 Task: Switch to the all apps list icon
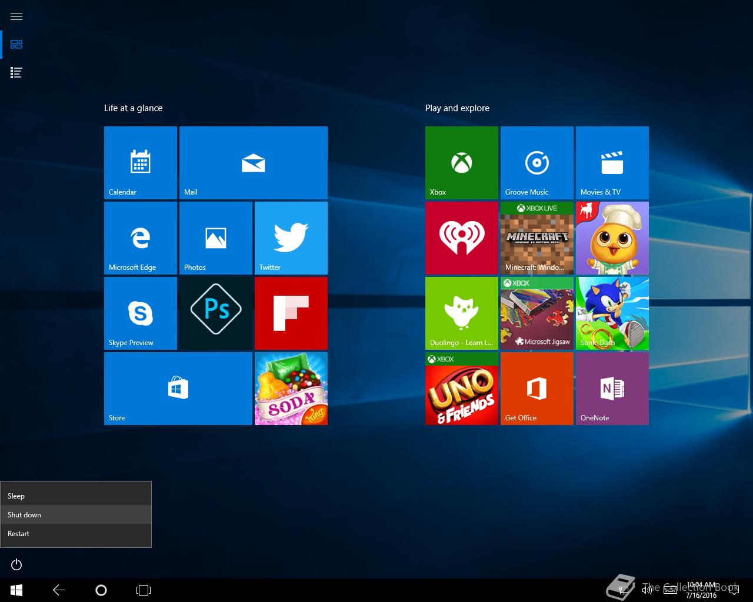[x=16, y=73]
